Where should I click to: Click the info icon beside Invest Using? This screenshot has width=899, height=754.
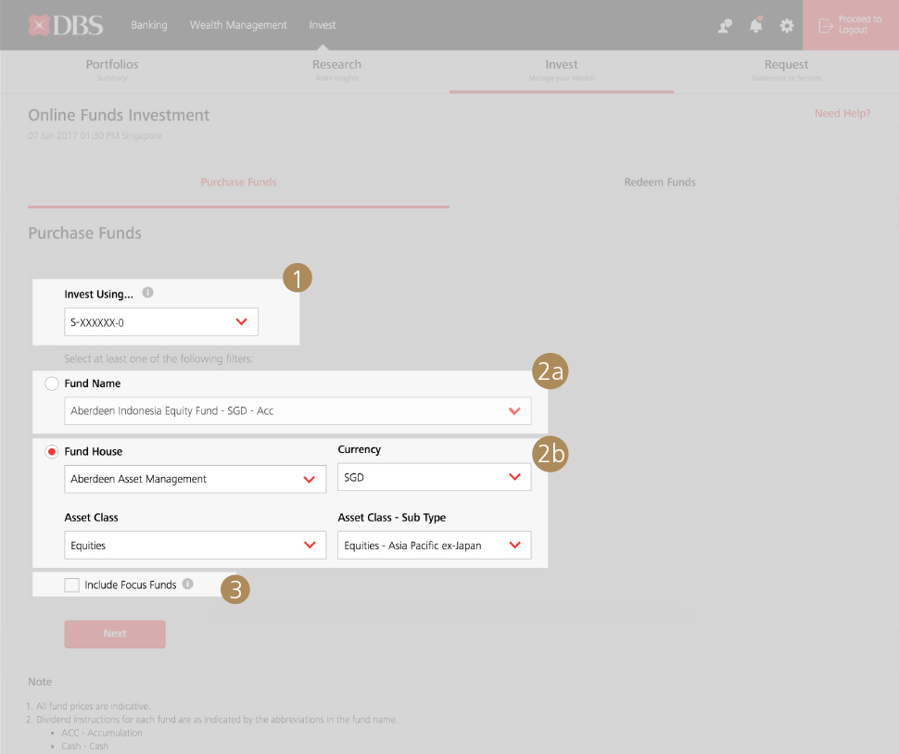coord(148,293)
